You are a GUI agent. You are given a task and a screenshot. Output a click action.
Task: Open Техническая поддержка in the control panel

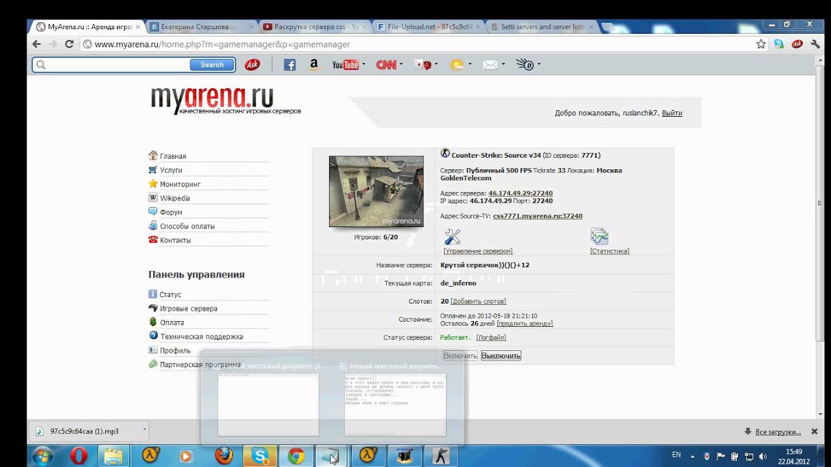pos(201,337)
